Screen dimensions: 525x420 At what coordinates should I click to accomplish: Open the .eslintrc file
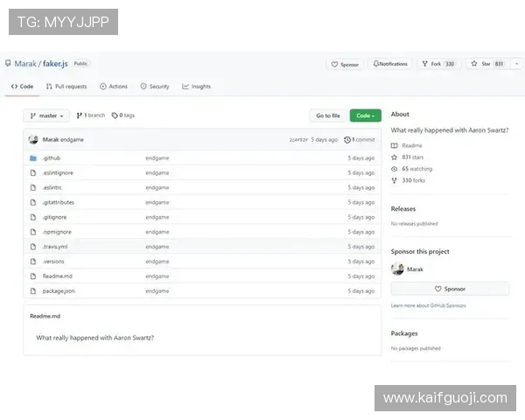[52, 187]
